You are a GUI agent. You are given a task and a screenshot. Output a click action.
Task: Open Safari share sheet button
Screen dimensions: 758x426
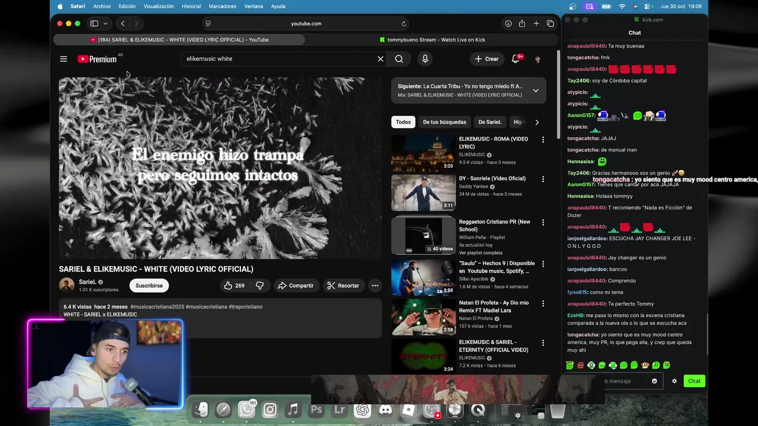click(x=522, y=24)
